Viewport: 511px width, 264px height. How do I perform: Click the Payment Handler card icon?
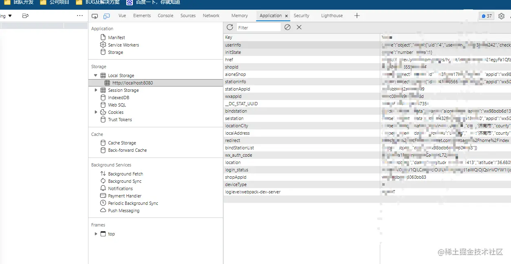(x=103, y=195)
